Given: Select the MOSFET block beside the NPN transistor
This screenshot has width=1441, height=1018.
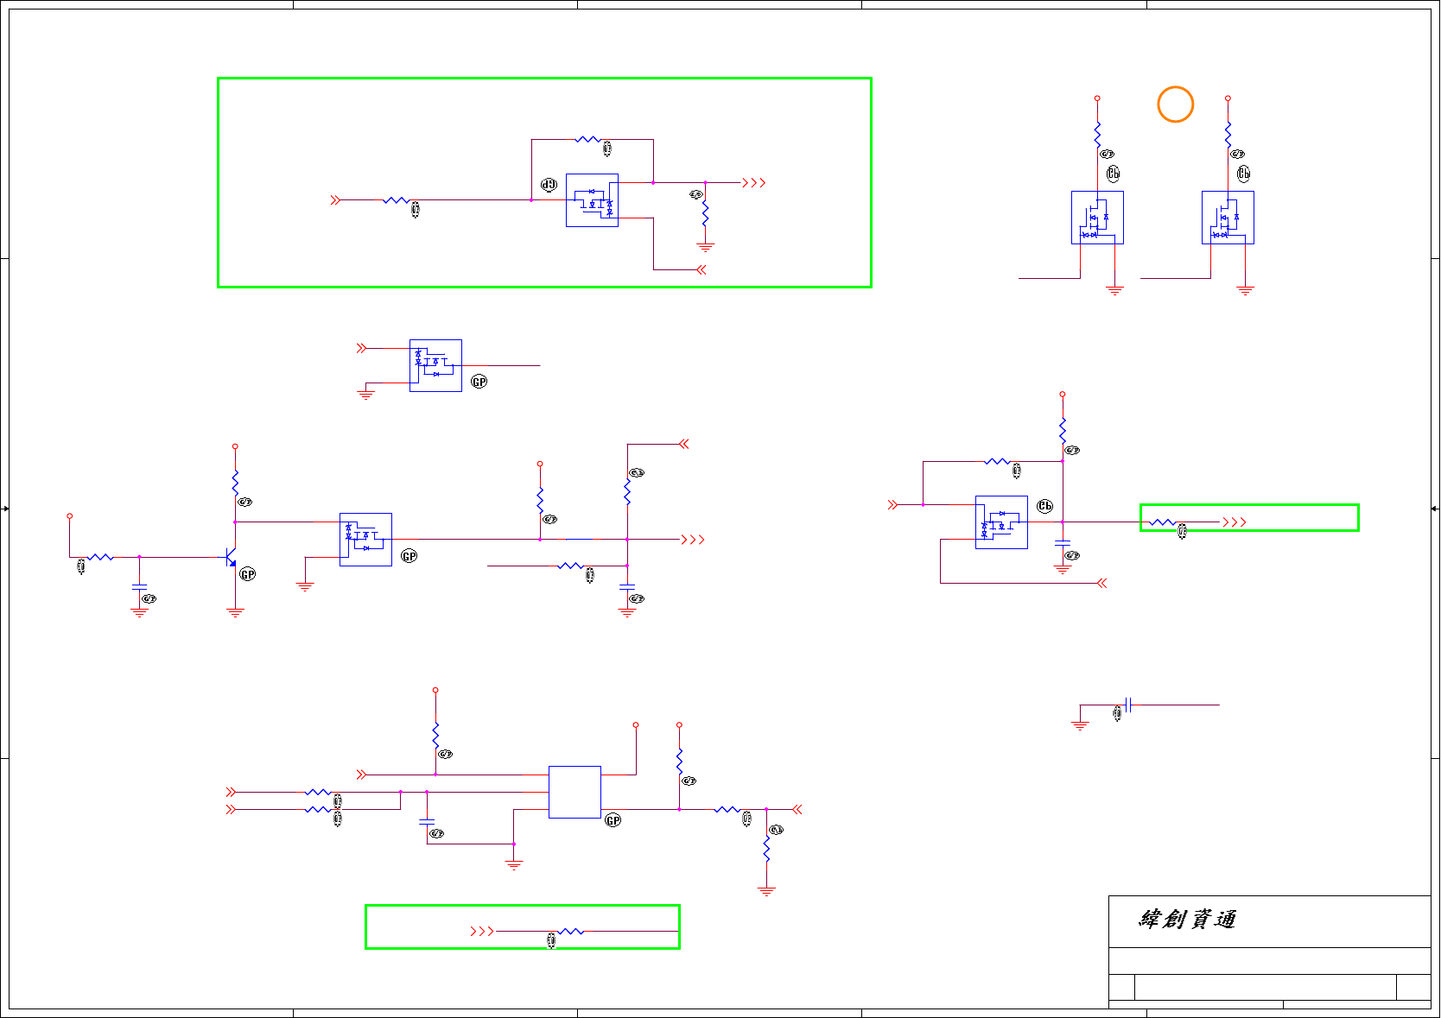Looking at the screenshot, I should pyautogui.click(x=365, y=540).
